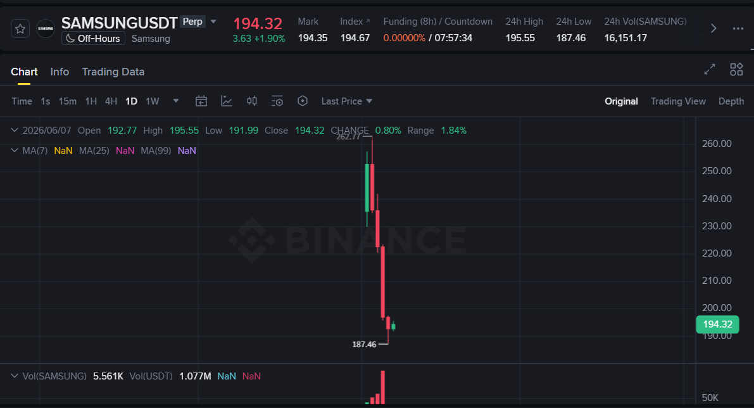Screen dimensions: 754x408
Task: Collapse the MA indicators row chevron
Action: click(15, 150)
